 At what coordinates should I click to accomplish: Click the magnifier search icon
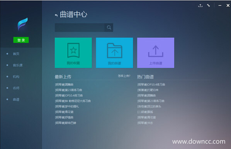109,27
